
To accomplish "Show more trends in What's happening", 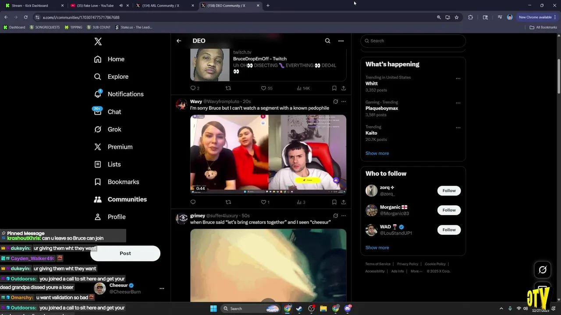I will [377, 153].
